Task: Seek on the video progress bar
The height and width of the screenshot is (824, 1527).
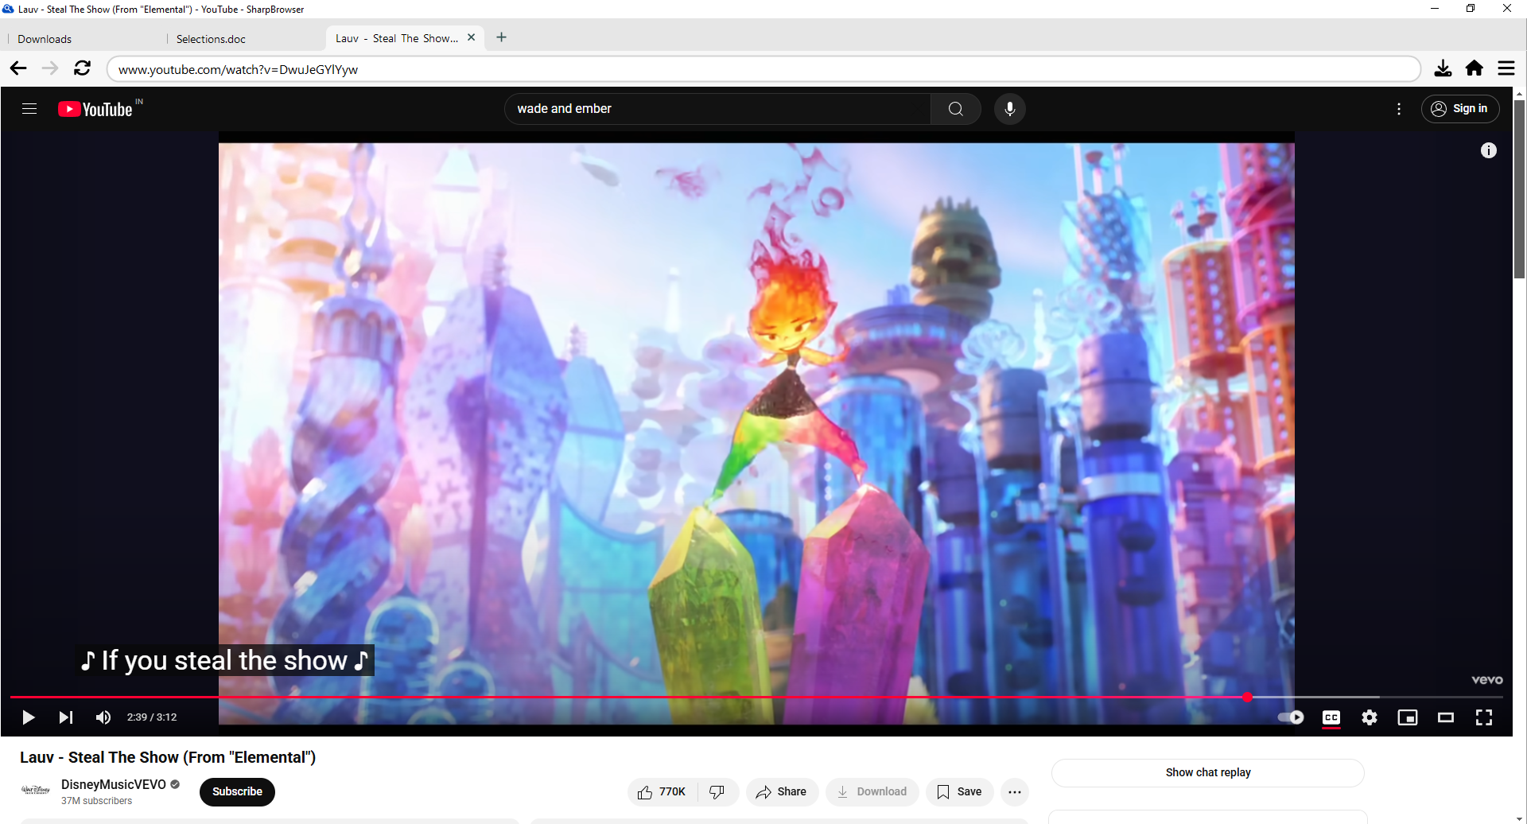Action: pyautogui.click(x=756, y=698)
